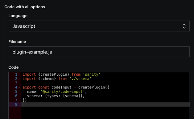Click '@sanity/code-input' string on line 5
This screenshot has width=194, height=119.
(x=63, y=92)
